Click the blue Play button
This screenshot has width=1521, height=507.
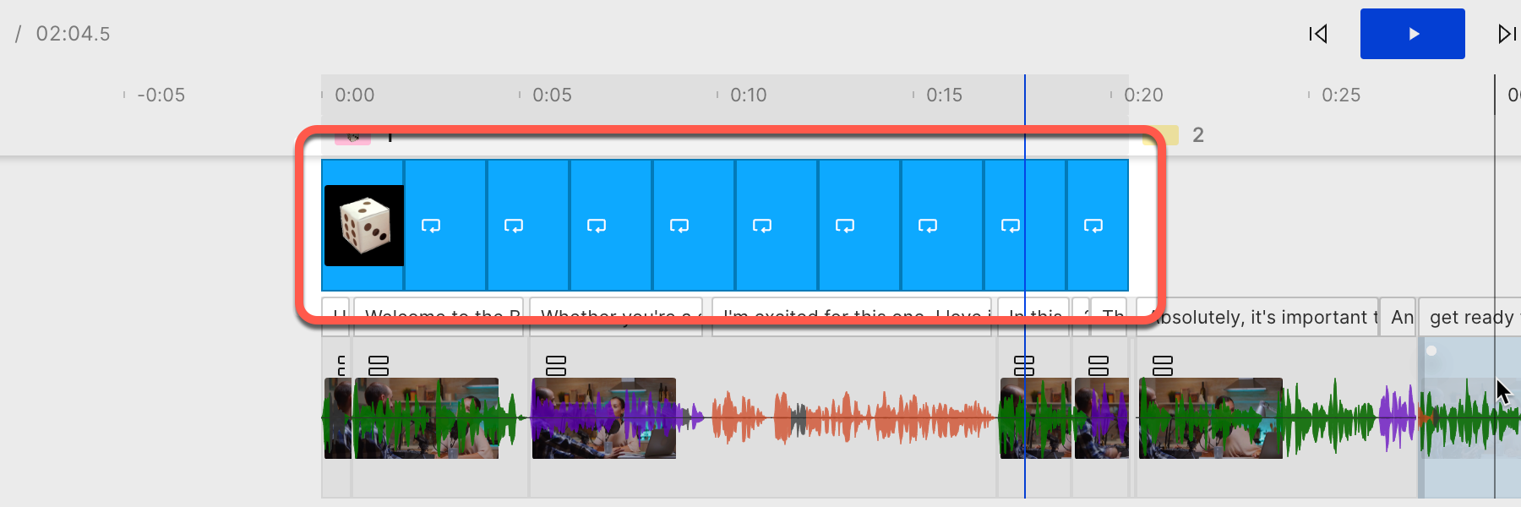1412,34
